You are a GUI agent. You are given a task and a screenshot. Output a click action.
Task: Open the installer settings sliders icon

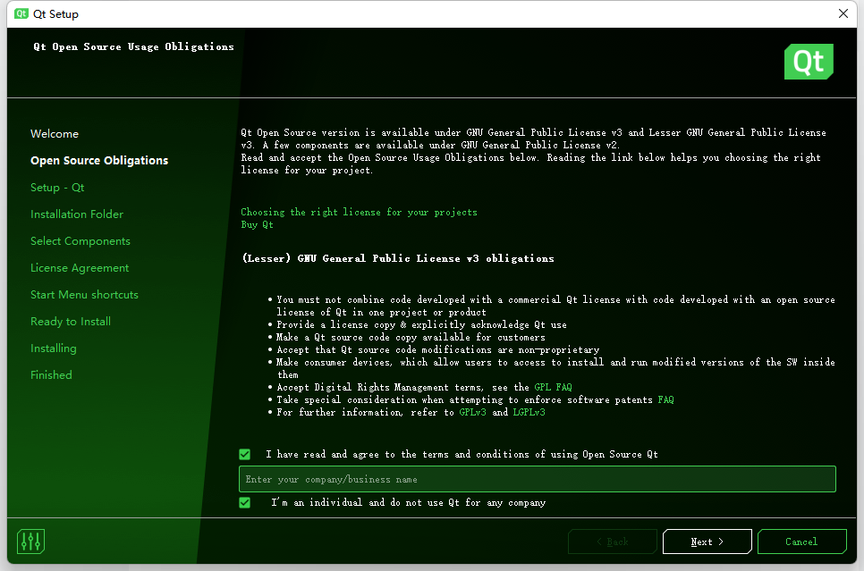tap(30, 542)
